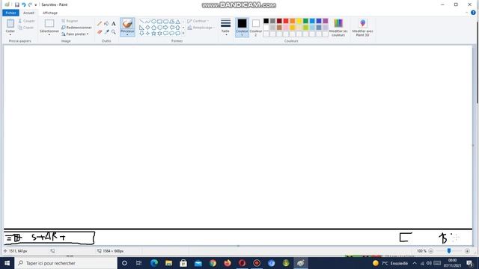The height and width of the screenshot is (269, 479).
Task: Switch to the Accueil tab
Action: [x=28, y=13]
